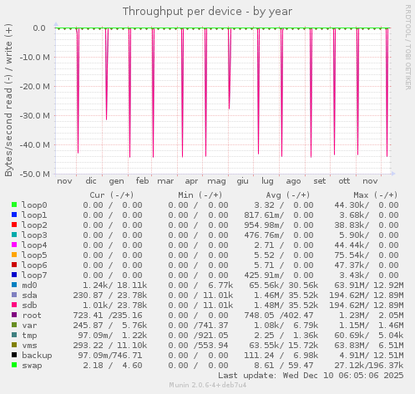Click the '-30.0 M' y-axis label
The width and height of the screenshot is (415, 394).
tap(35, 115)
